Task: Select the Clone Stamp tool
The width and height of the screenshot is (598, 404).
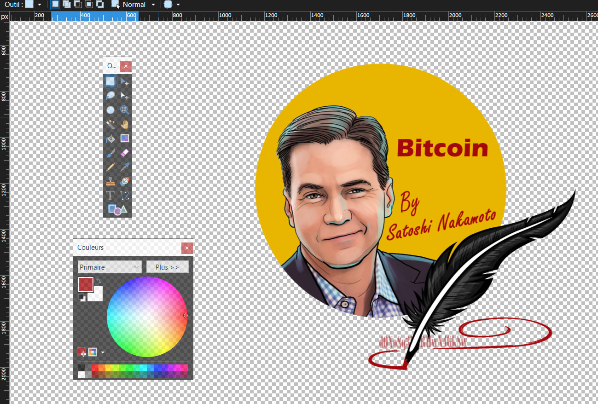Action: pyautogui.click(x=110, y=181)
